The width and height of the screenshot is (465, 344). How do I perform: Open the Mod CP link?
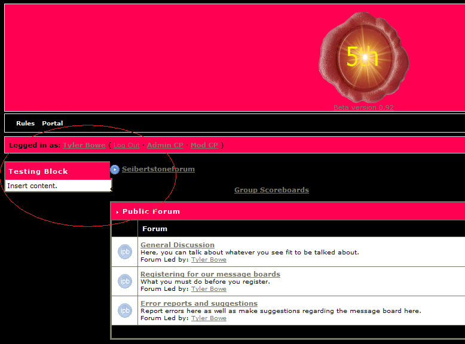(x=204, y=145)
